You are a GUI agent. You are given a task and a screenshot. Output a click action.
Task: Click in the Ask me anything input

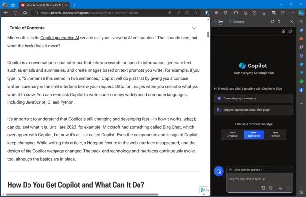(259, 179)
